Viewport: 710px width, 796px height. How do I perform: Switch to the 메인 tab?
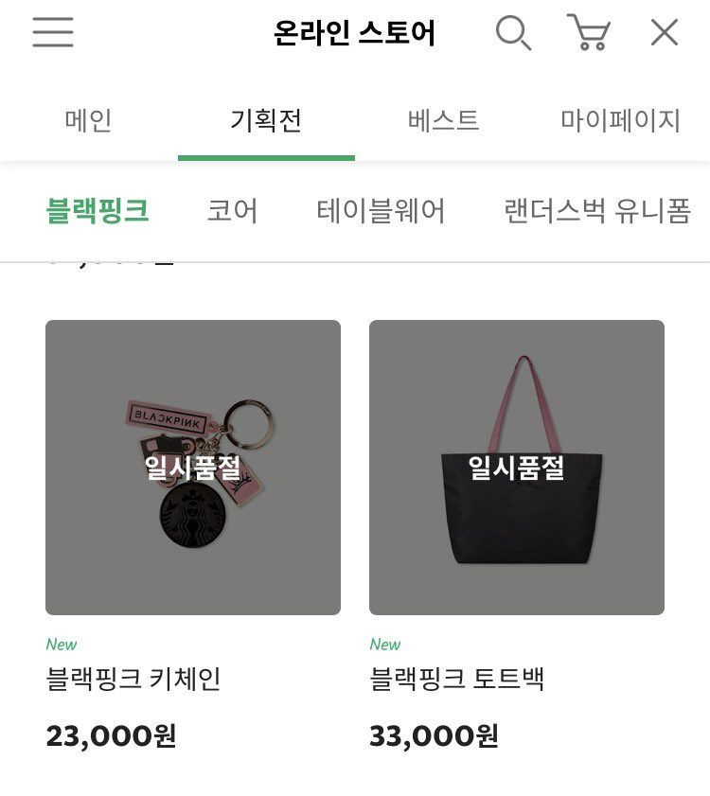click(x=88, y=121)
